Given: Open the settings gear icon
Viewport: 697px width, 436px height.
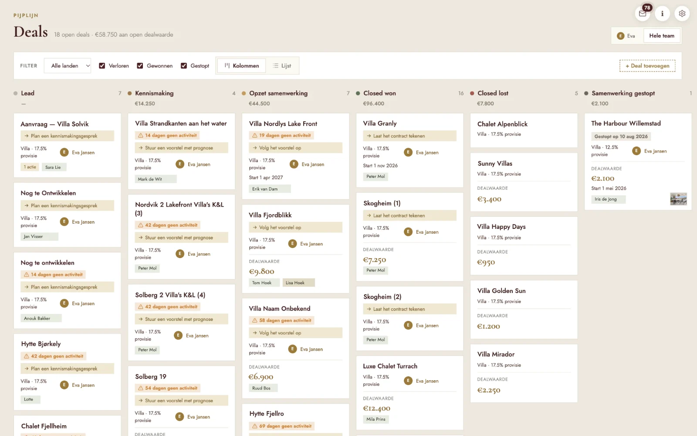Looking at the screenshot, I should (x=682, y=13).
